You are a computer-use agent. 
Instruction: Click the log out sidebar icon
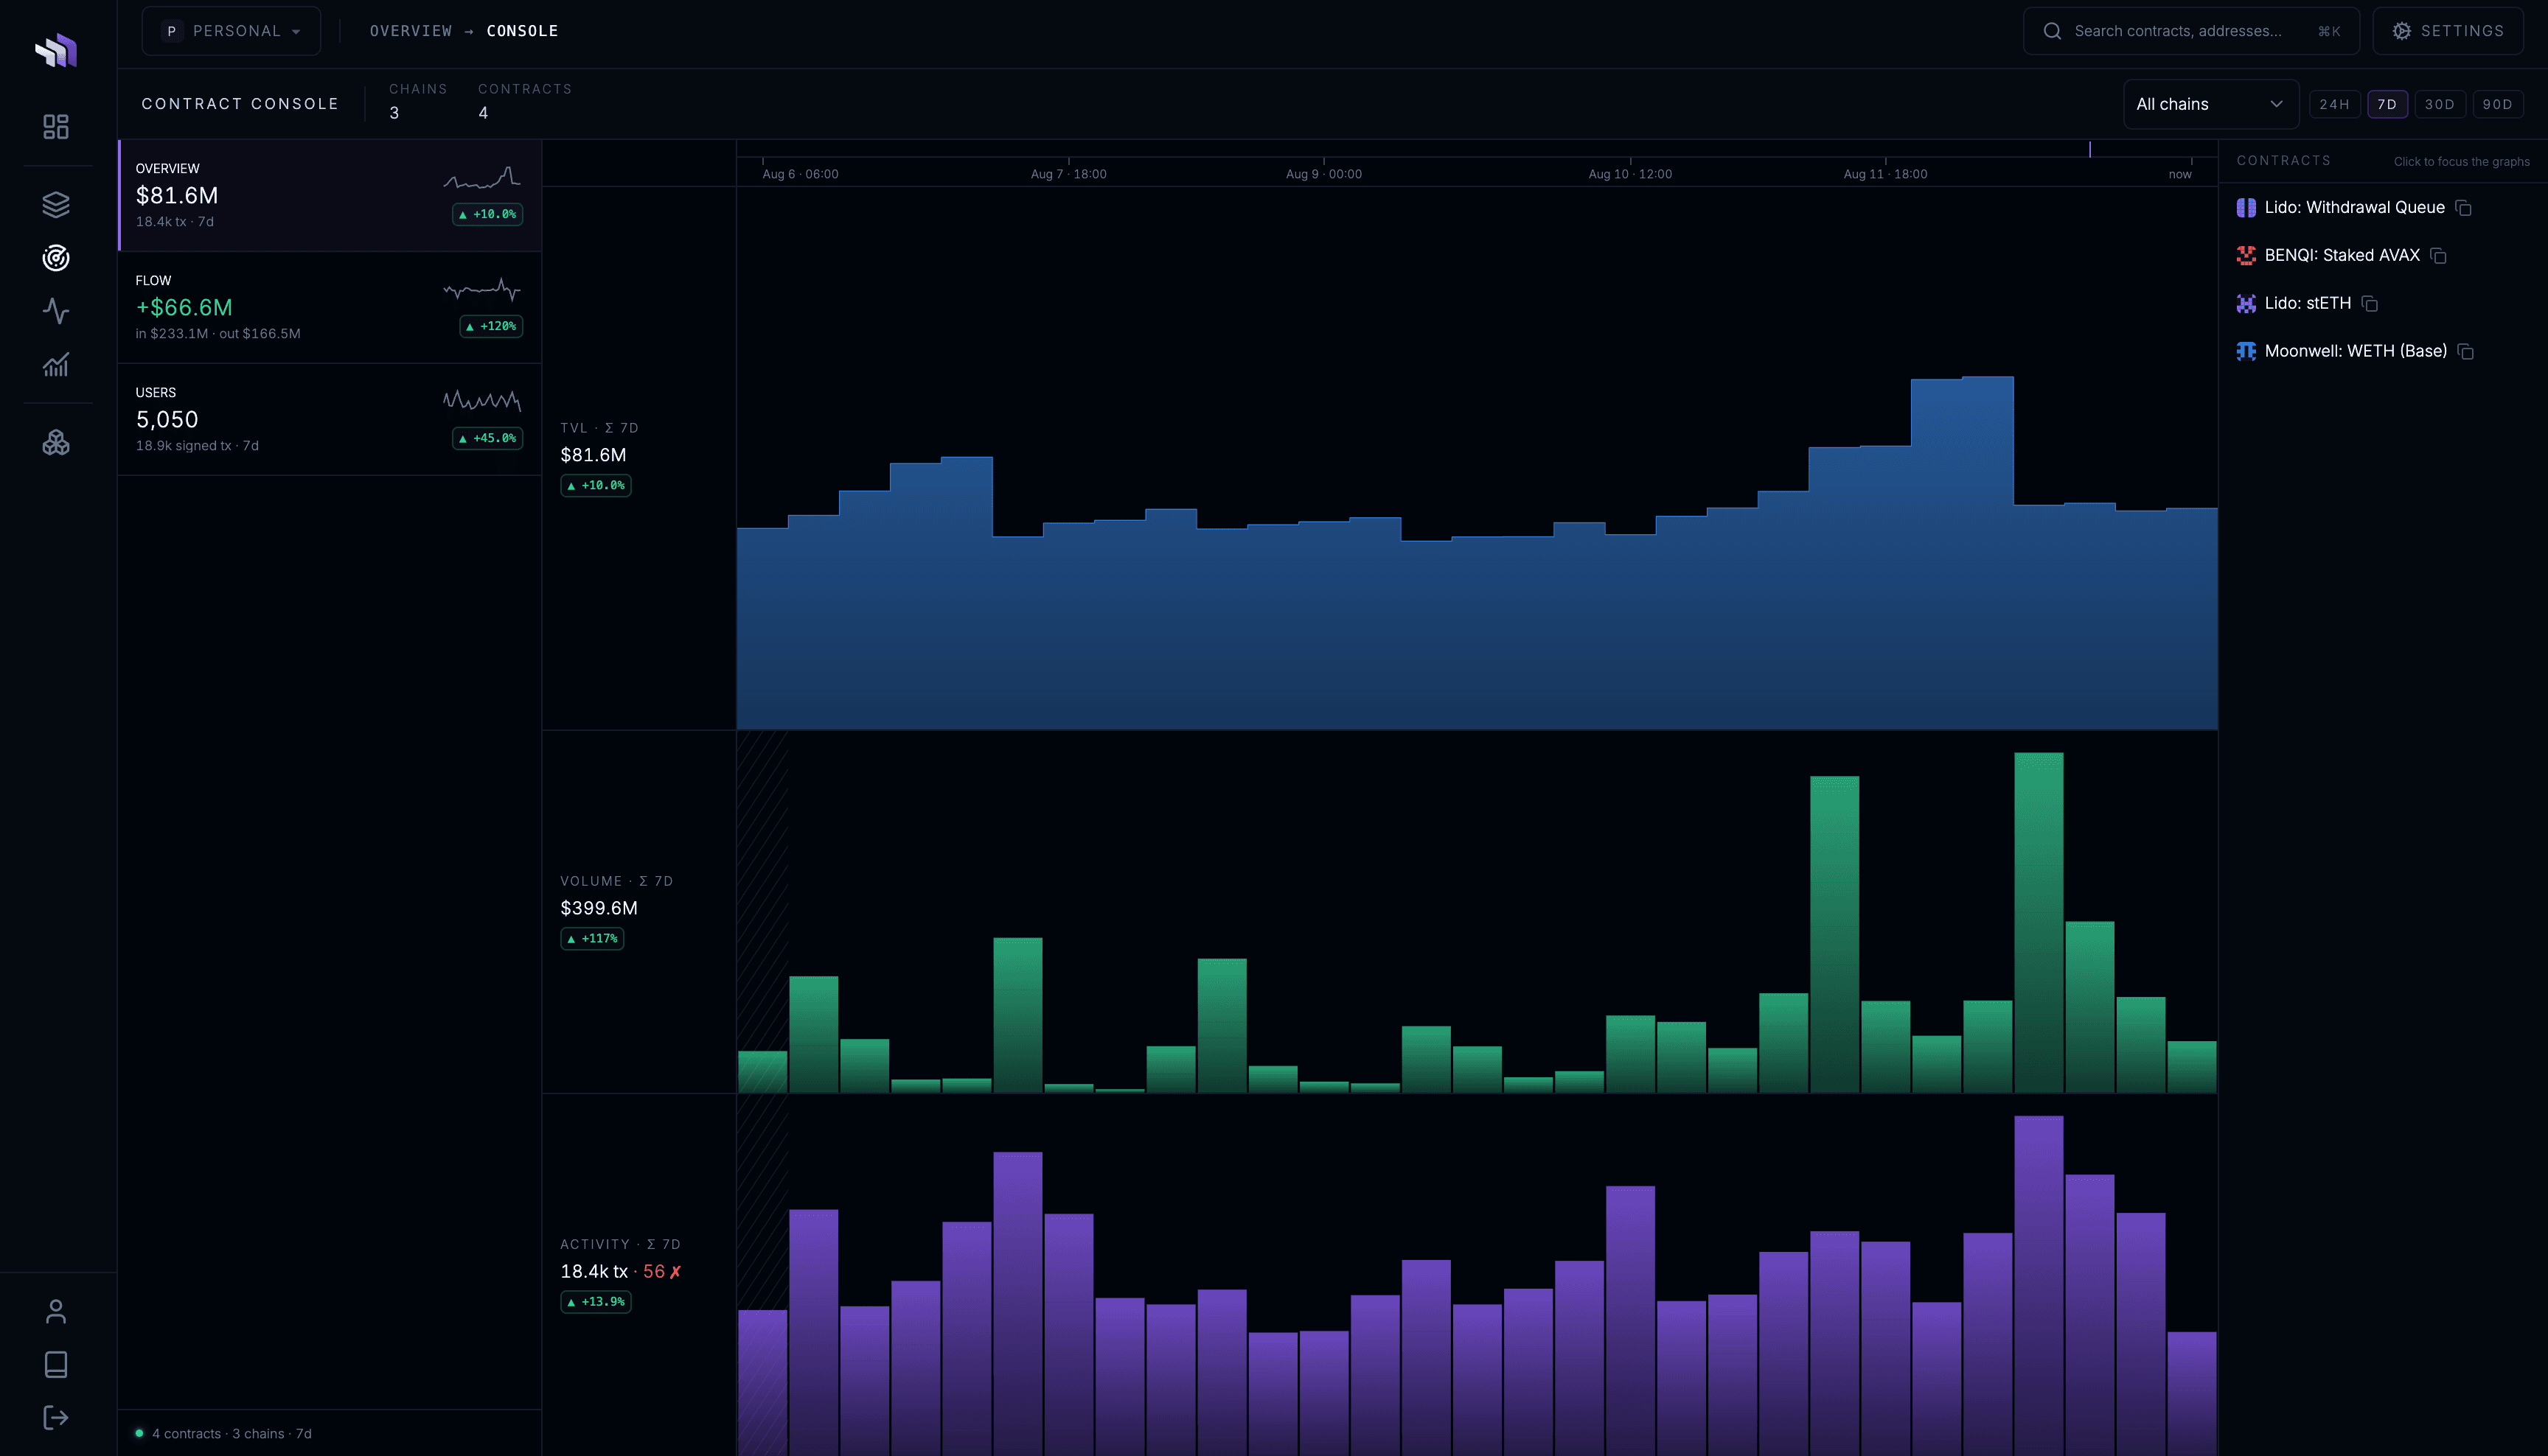point(56,1417)
